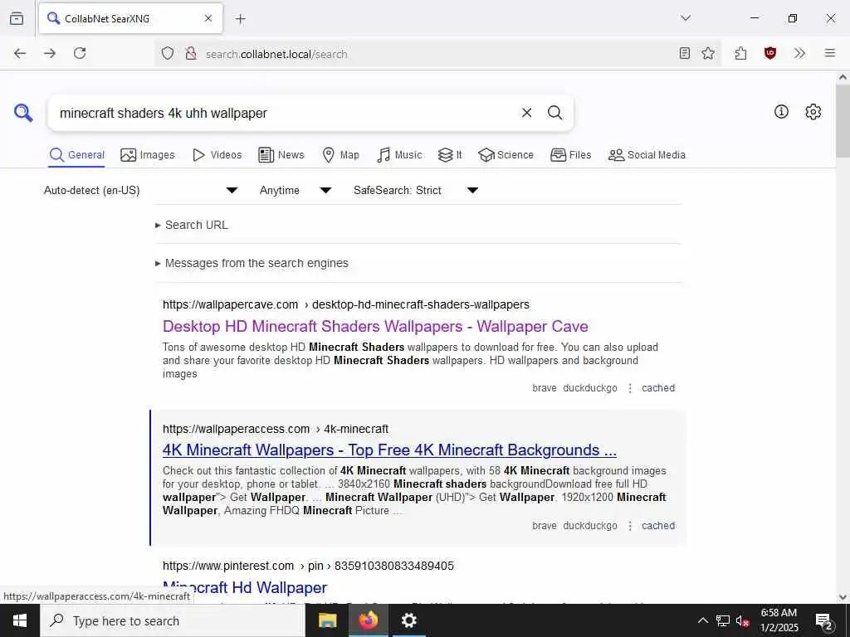The height and width of the screenshot is (637, 850).
Task: Open Settings gear in taskbar
Action: point(408,620)
